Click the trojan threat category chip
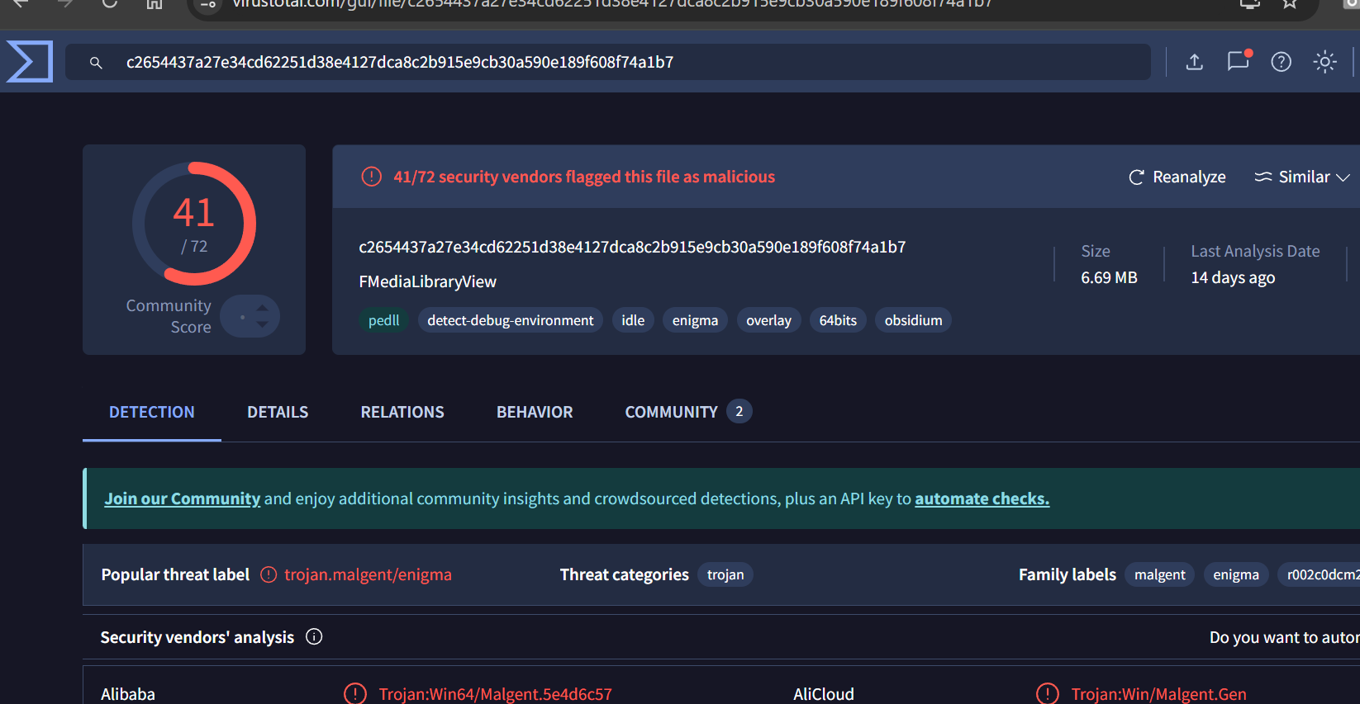Screen dimensions: 1360x704 tap(725, 574)
